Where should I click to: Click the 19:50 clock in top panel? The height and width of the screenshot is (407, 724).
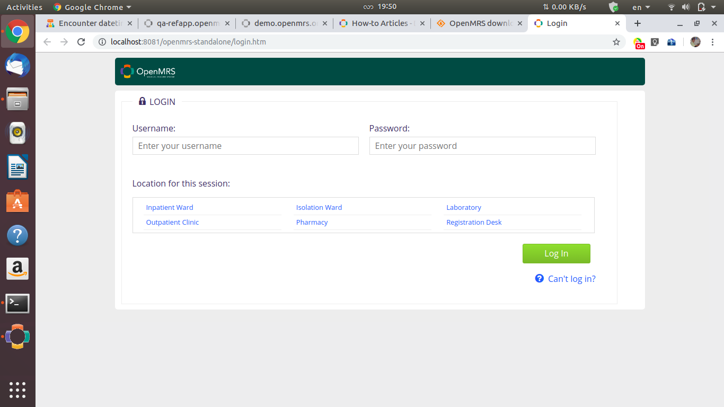point(387,7)
